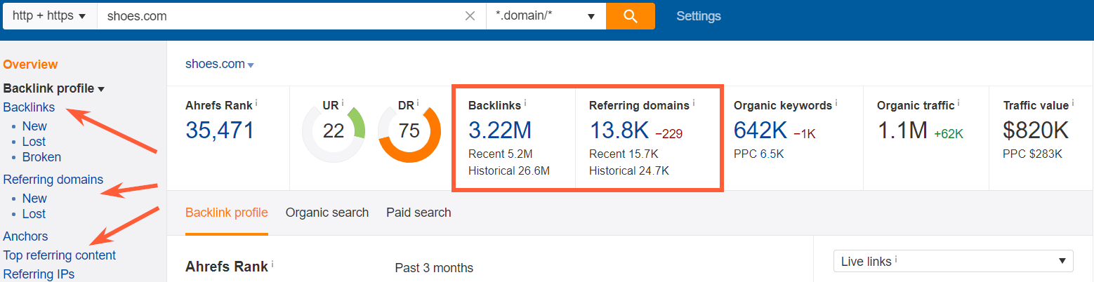Screen dimensions: 1094x282
Task: Open Lost under Backlinks in sidebar
Action: click(x=34, y=142)
